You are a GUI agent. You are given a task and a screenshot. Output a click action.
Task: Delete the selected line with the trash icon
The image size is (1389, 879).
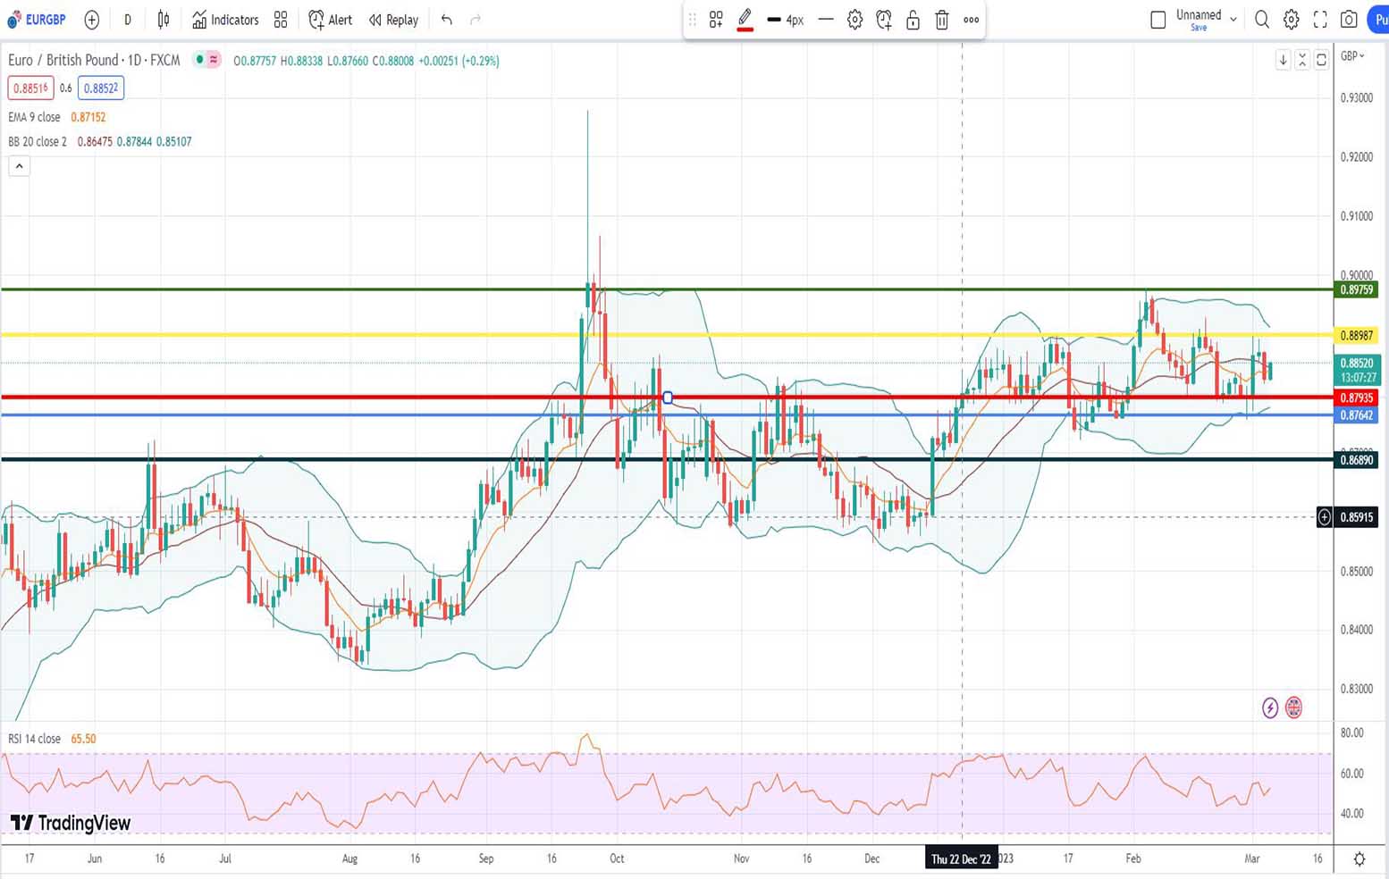point(941,20)
